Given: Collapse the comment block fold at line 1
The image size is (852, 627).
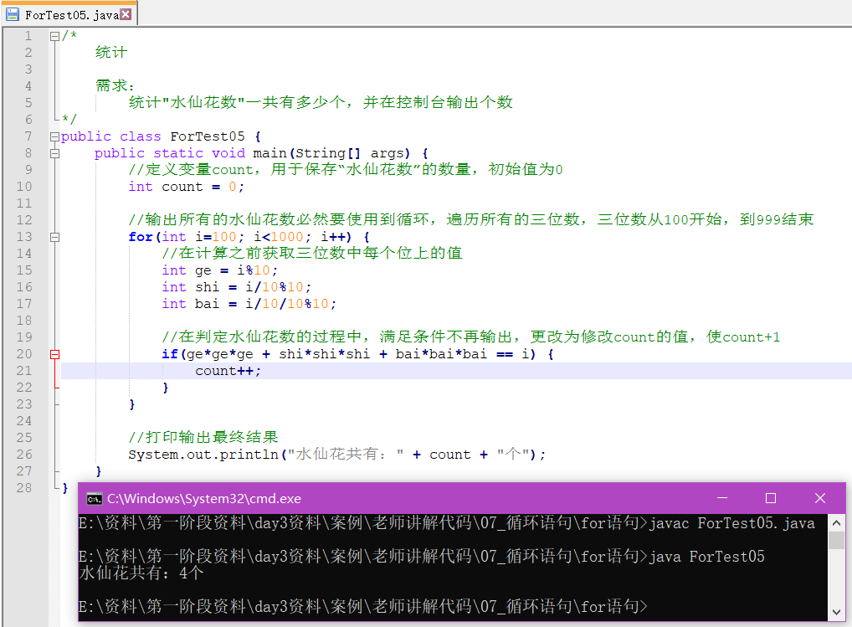Looking at the screenshot, I should coord(54,36).
